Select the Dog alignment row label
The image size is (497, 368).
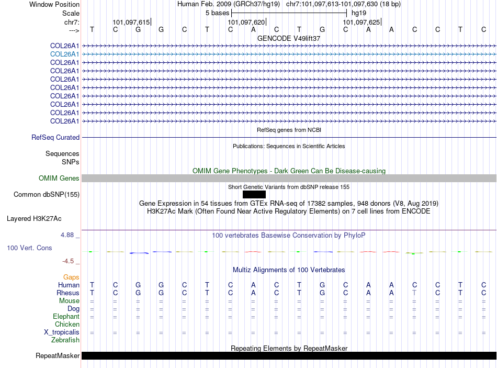(x=73, y=309)
